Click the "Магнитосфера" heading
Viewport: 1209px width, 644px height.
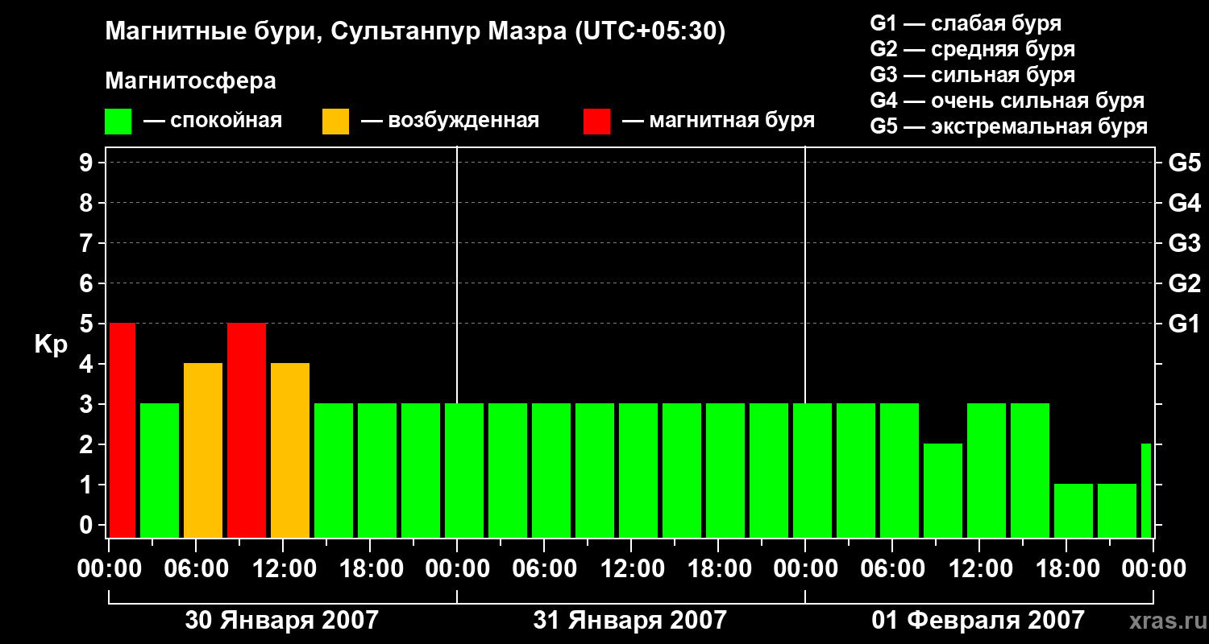coord(190,81)
